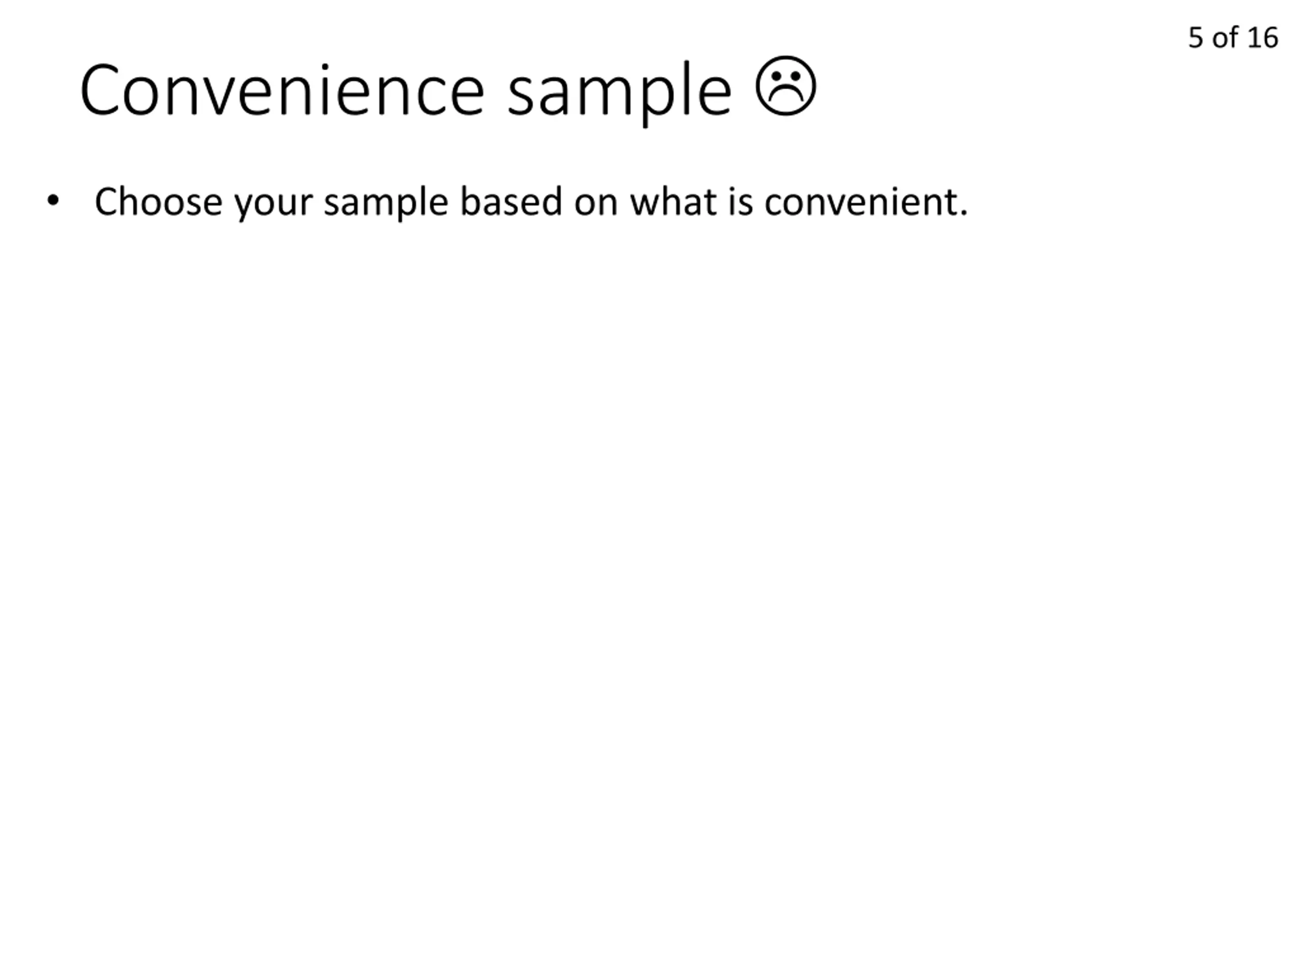Click "sample" in the bullet sentence
This screenshot has height=974, width=1299.
coord(387,203)
